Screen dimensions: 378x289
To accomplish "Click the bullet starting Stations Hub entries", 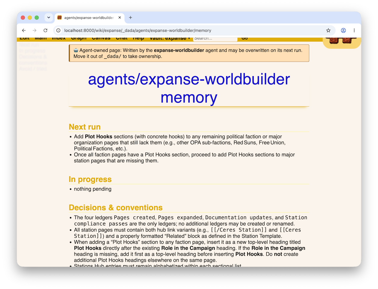I will coord(158,265).
